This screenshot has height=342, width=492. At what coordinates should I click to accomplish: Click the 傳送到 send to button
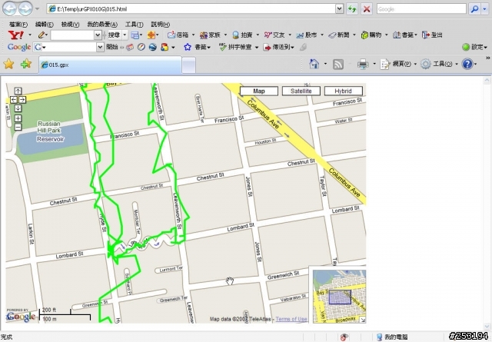click(x=278, y=47)
